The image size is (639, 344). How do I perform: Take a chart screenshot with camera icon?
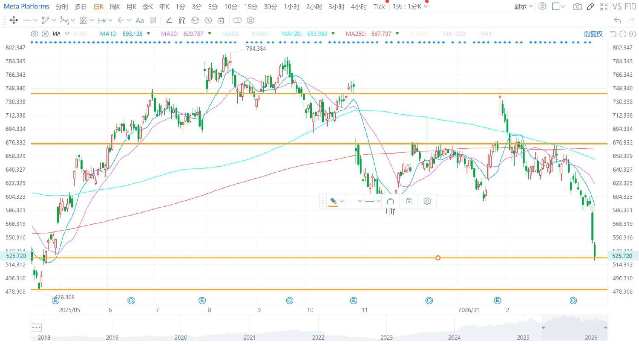tap(577, 6)
